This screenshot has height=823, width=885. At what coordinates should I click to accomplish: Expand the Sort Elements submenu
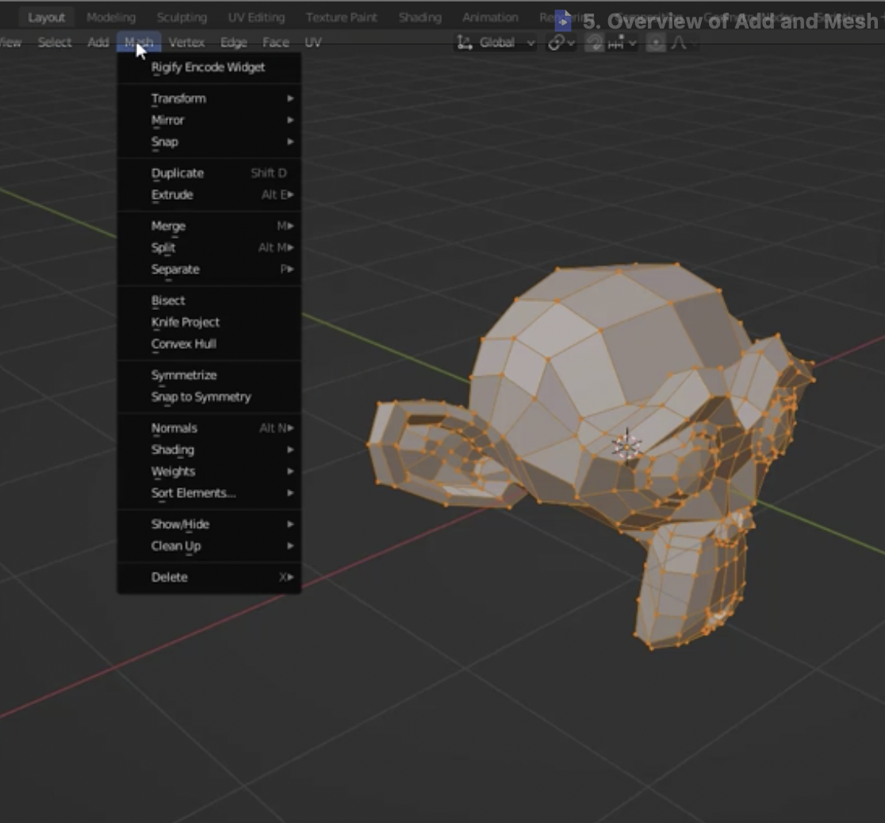click(209, 493)
